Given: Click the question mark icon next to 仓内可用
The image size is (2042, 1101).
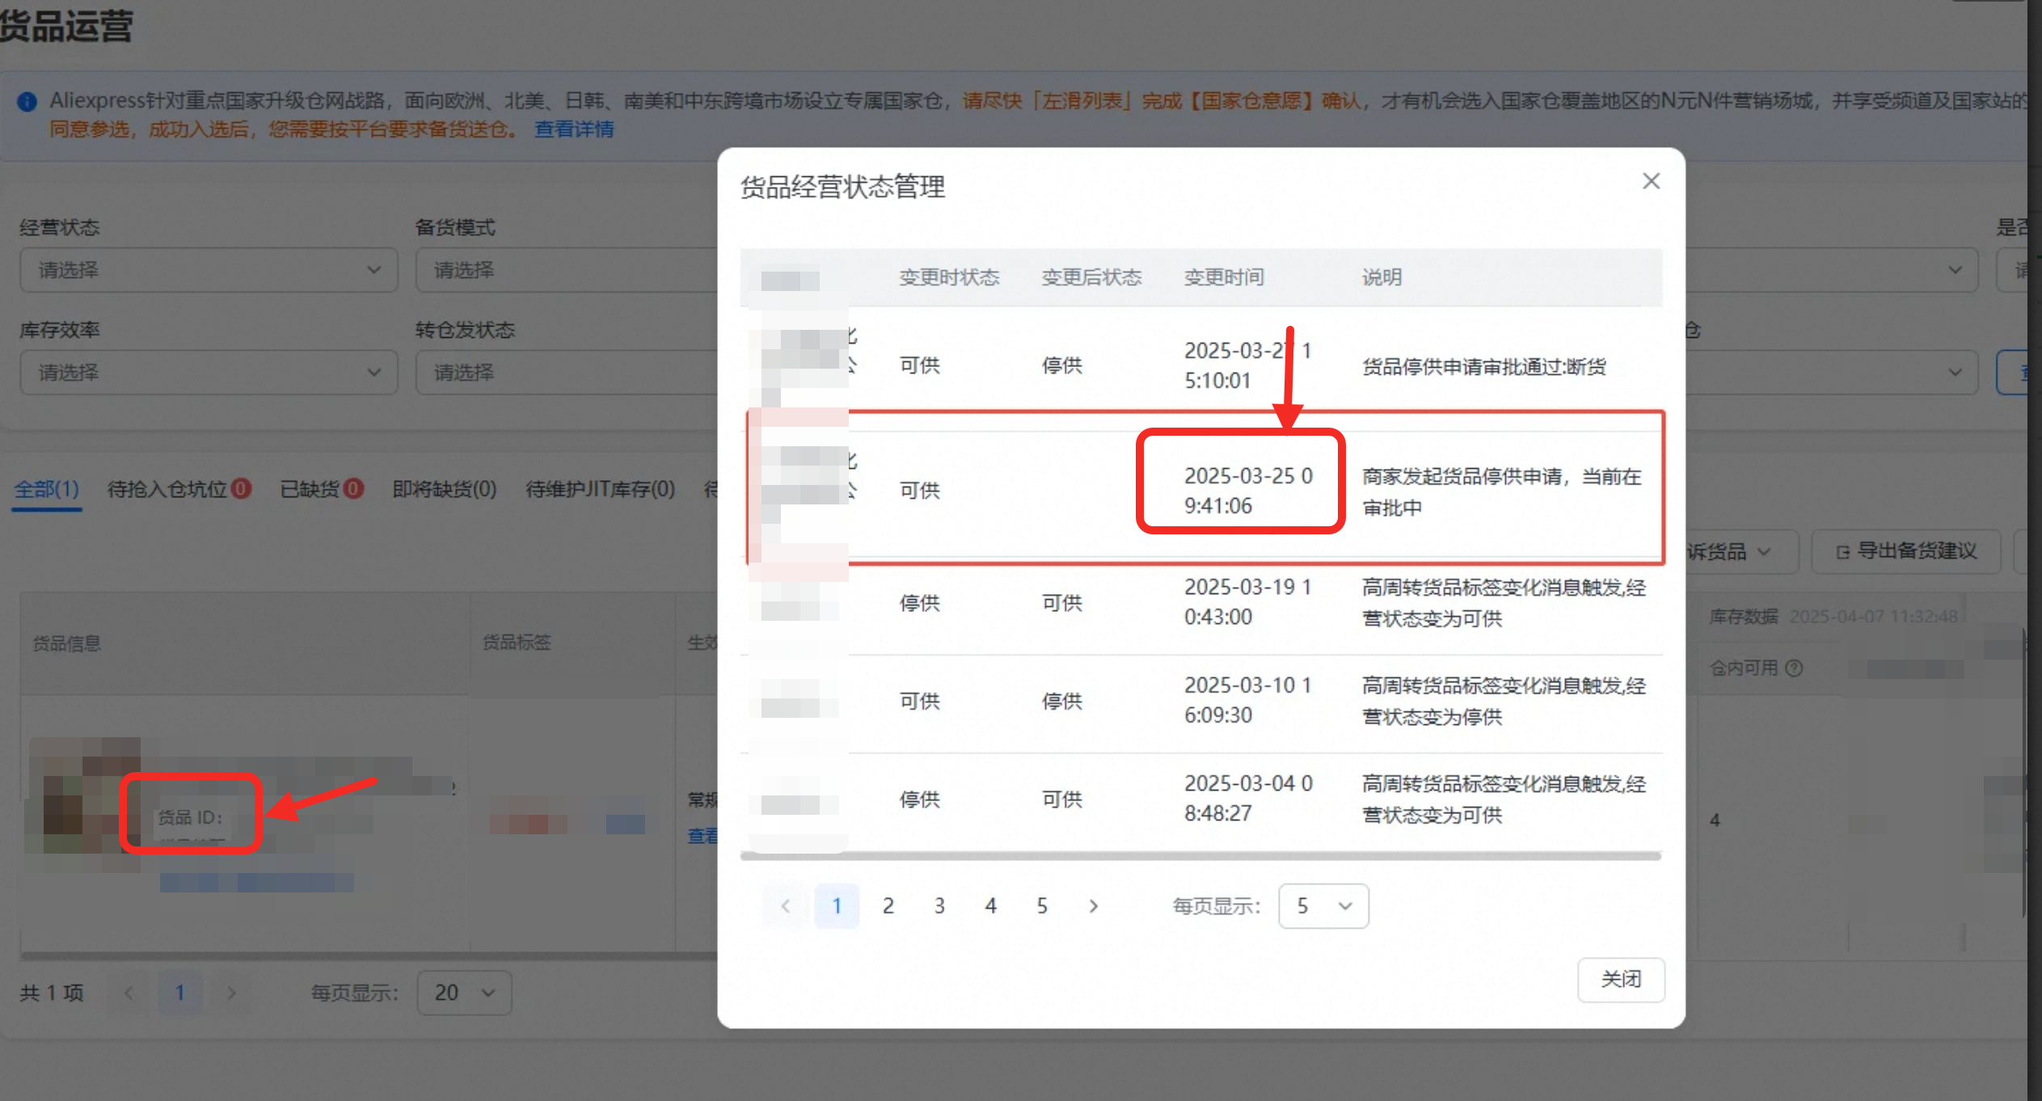Looking at the screenshot, I should coord(1795,668).
